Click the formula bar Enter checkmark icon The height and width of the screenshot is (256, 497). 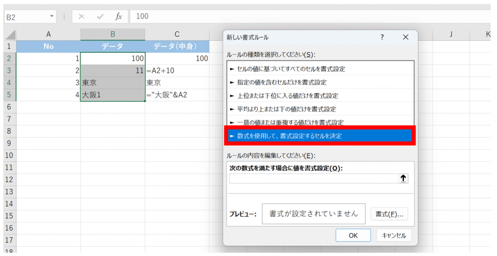pos(100,16)
